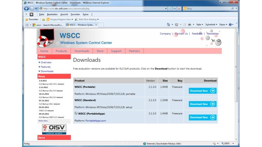
Task: Refresh the page with the refresh arrows icon
Action: pos(174,9)
